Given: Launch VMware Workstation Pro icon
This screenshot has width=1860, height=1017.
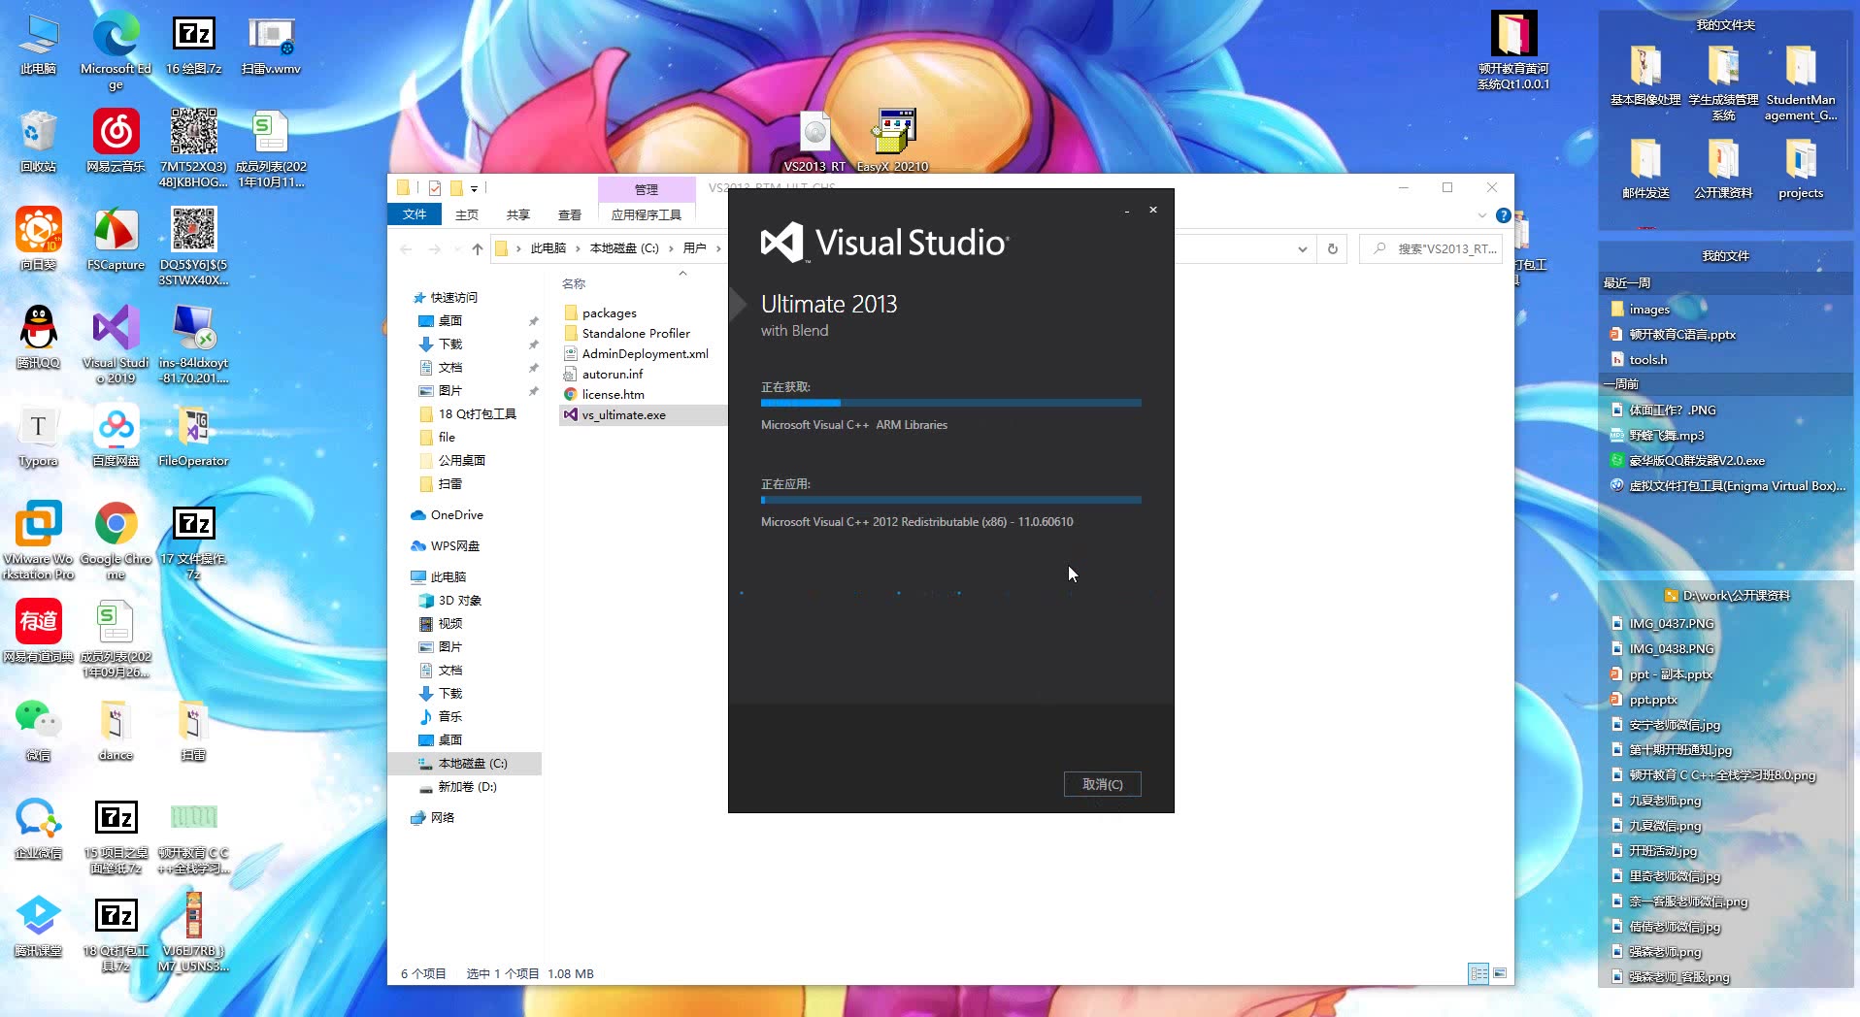Looking at the screenshot, I should pyautogui.click(x=38, y=540).
